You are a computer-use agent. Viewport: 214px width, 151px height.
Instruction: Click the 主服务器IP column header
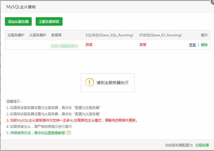pos(16,35)
